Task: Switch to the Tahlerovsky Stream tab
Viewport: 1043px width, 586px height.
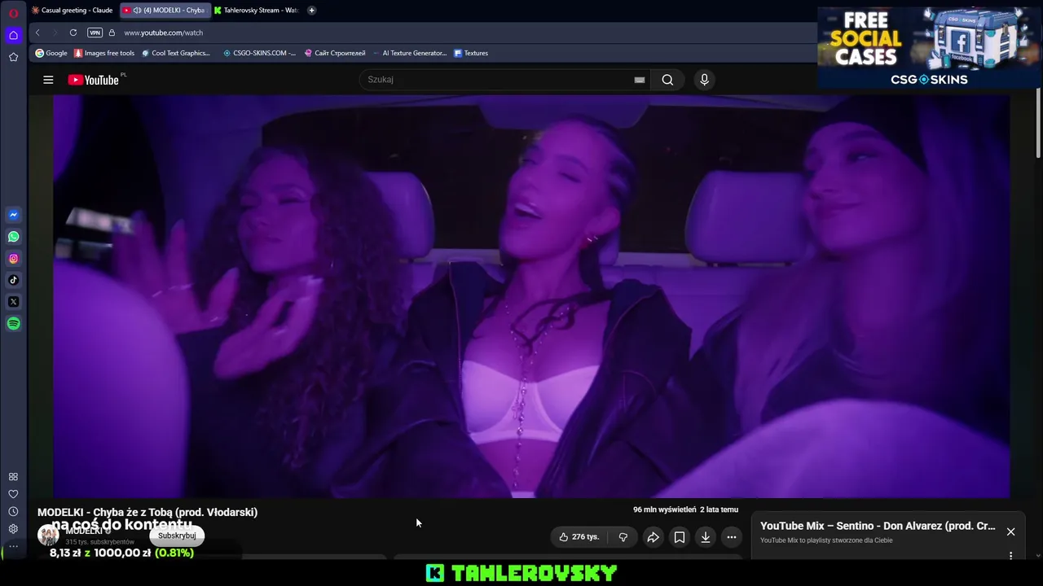Action: [x=257, y=11]
